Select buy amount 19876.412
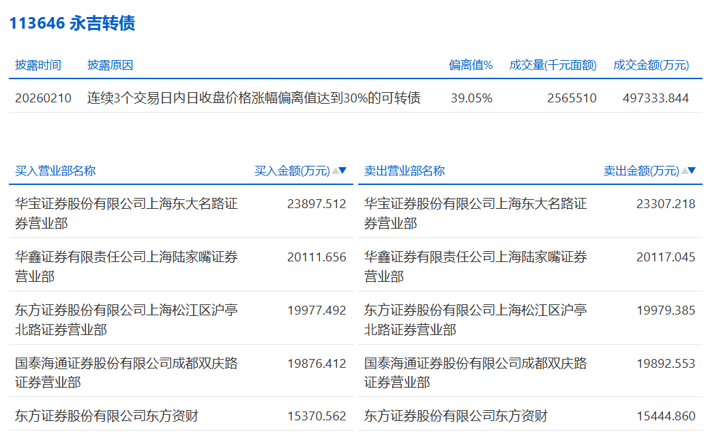 tap(317, 363)
